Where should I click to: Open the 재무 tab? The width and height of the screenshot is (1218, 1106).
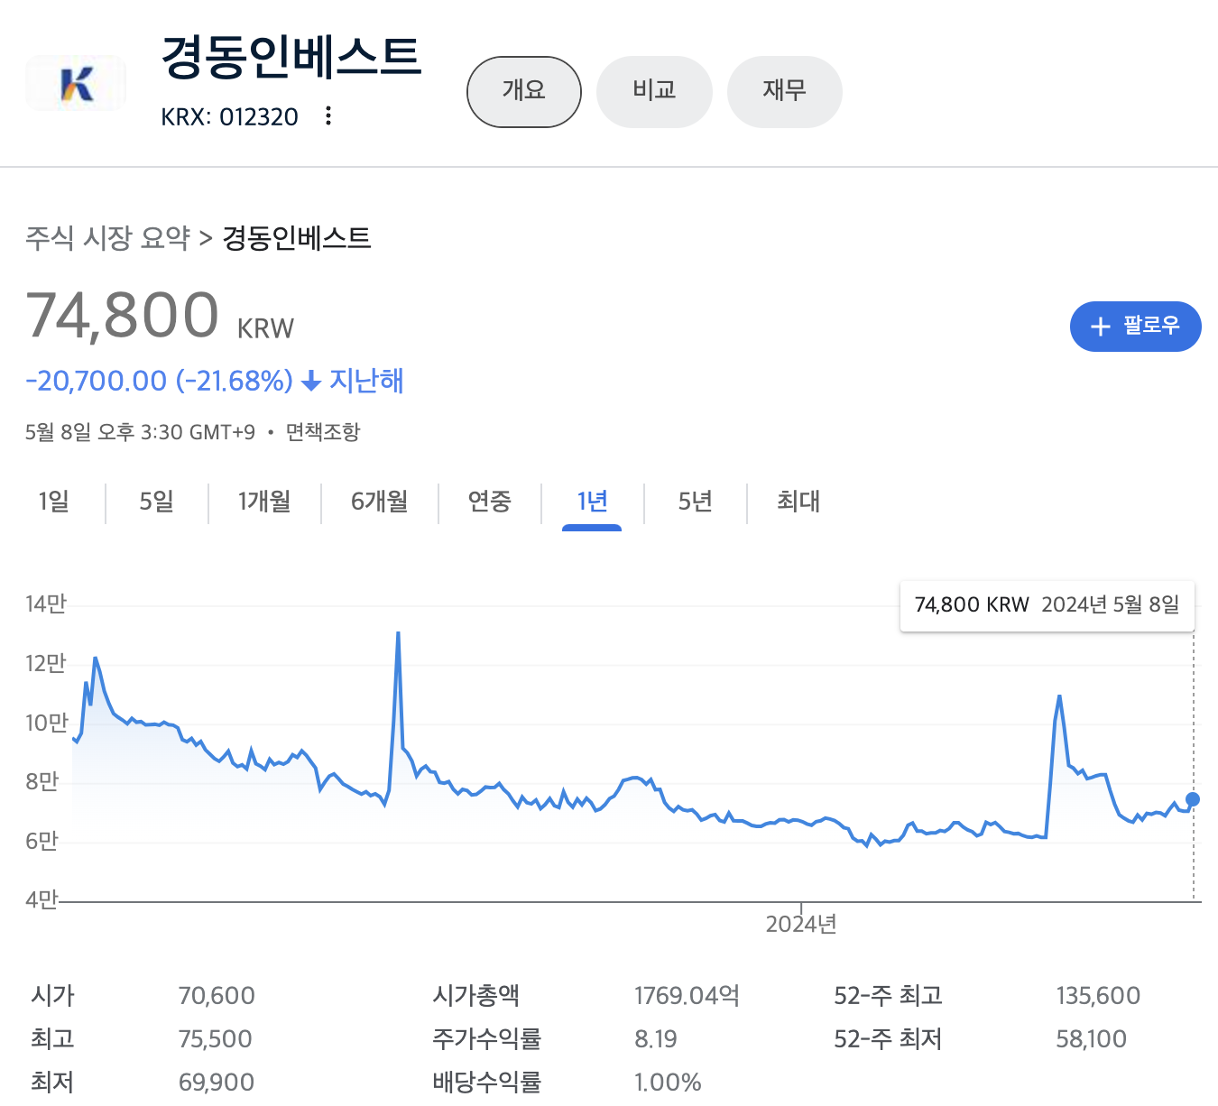785,91
